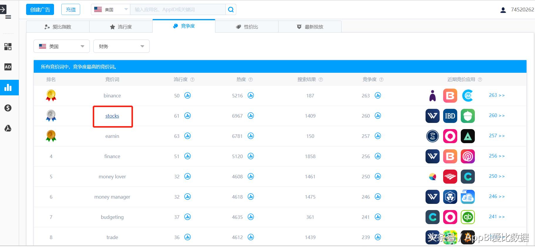Image resolution: width=535 pixels, height=247 pixels.
Task: Open the stocks keyword link
Action: (112, 116)
